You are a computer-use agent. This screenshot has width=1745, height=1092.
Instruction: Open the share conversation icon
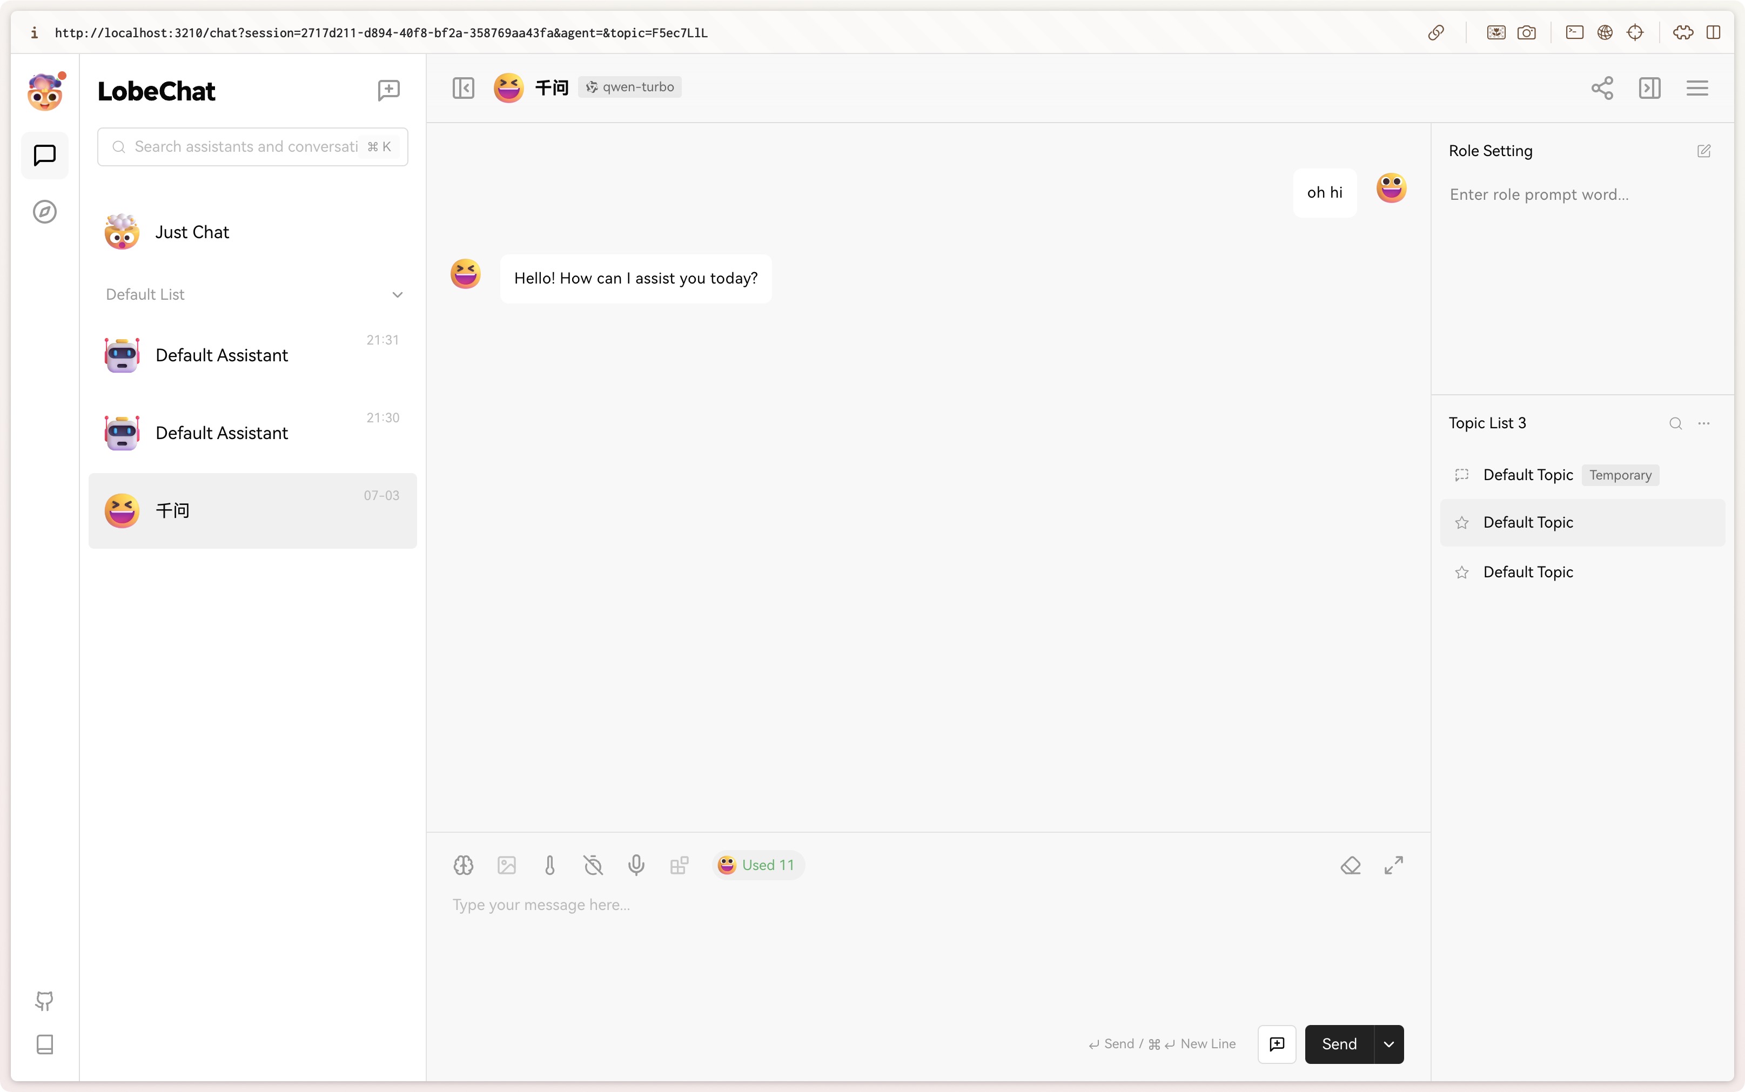pyautogui.click(x=1601, y=88)
